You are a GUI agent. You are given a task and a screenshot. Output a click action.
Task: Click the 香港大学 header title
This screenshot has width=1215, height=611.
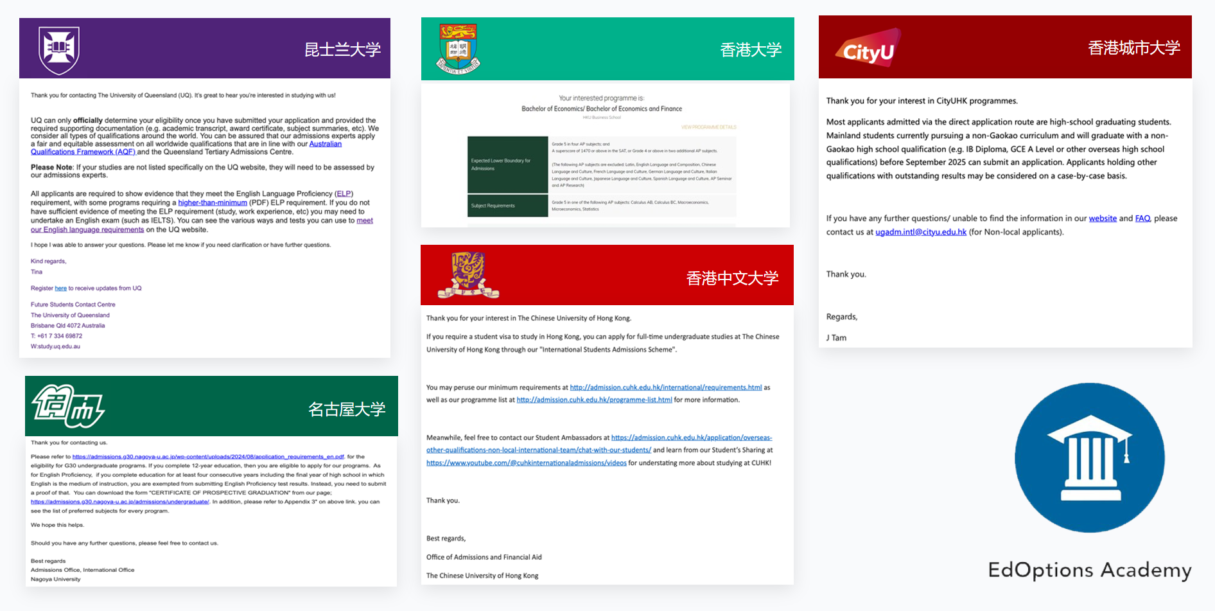751,49
